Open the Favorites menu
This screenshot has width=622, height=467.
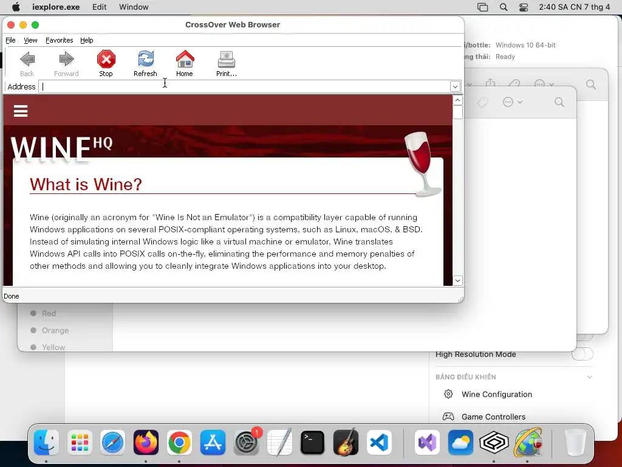[59, 40]
